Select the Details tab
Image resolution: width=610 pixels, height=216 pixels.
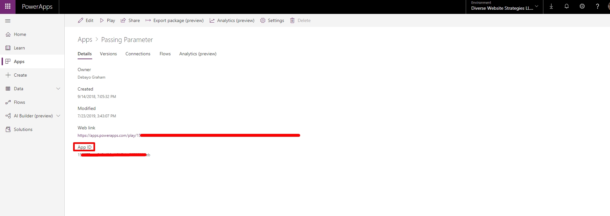point(85,54)
